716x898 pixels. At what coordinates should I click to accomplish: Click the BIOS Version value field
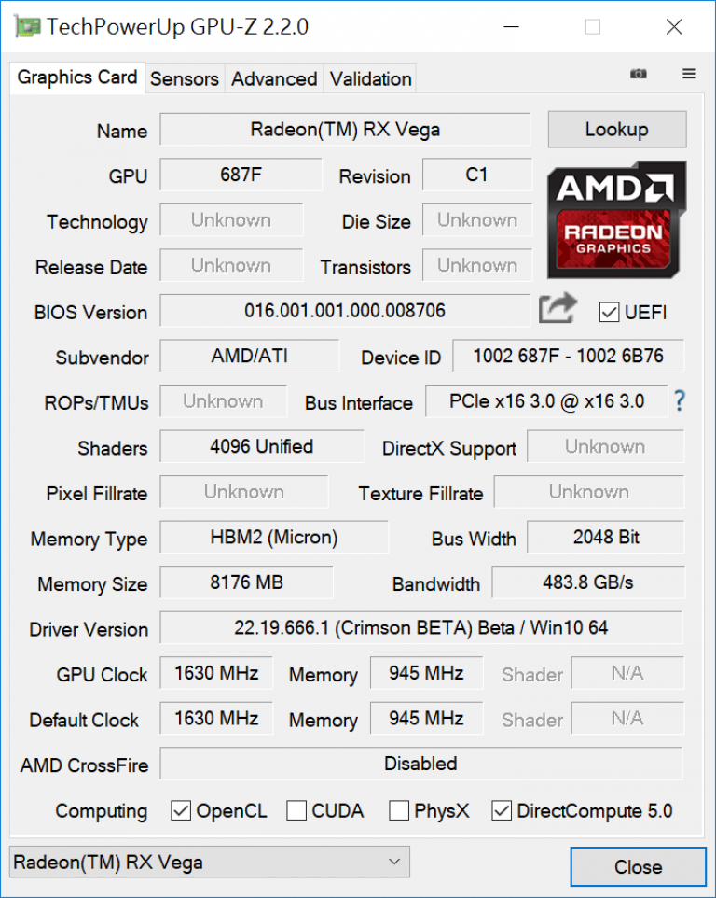(x=345, y=311)
